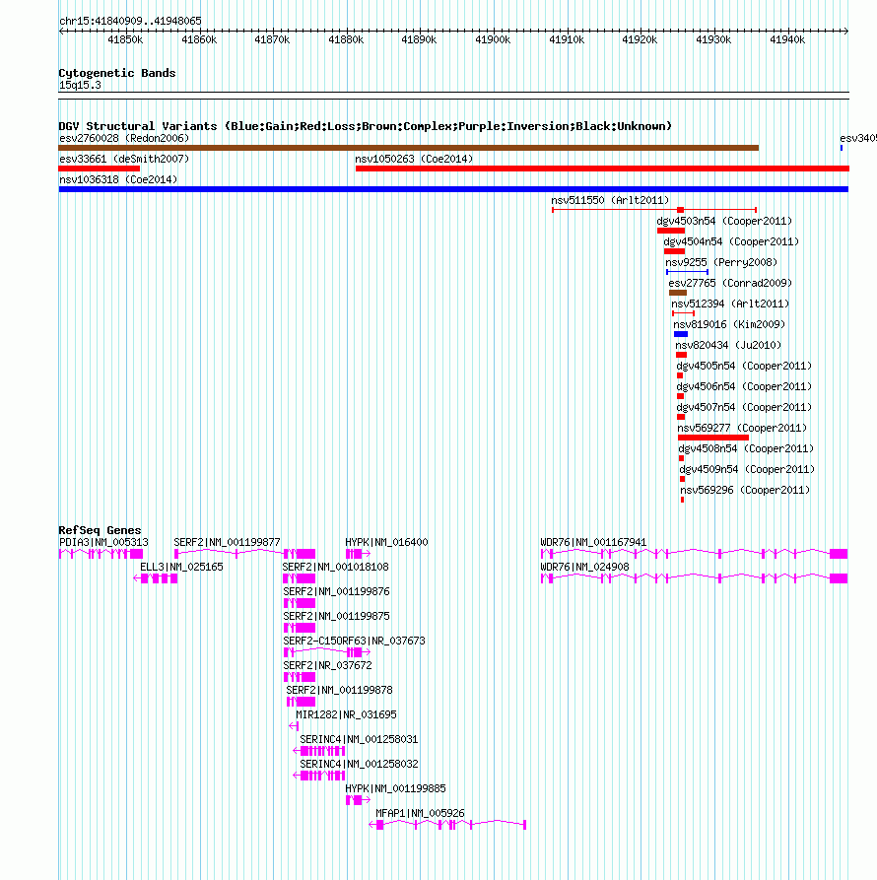Click the dgv4506n54 (Cooper2011) label
The width and height of the screenshot is (877, 880).
tap(744, 386)
